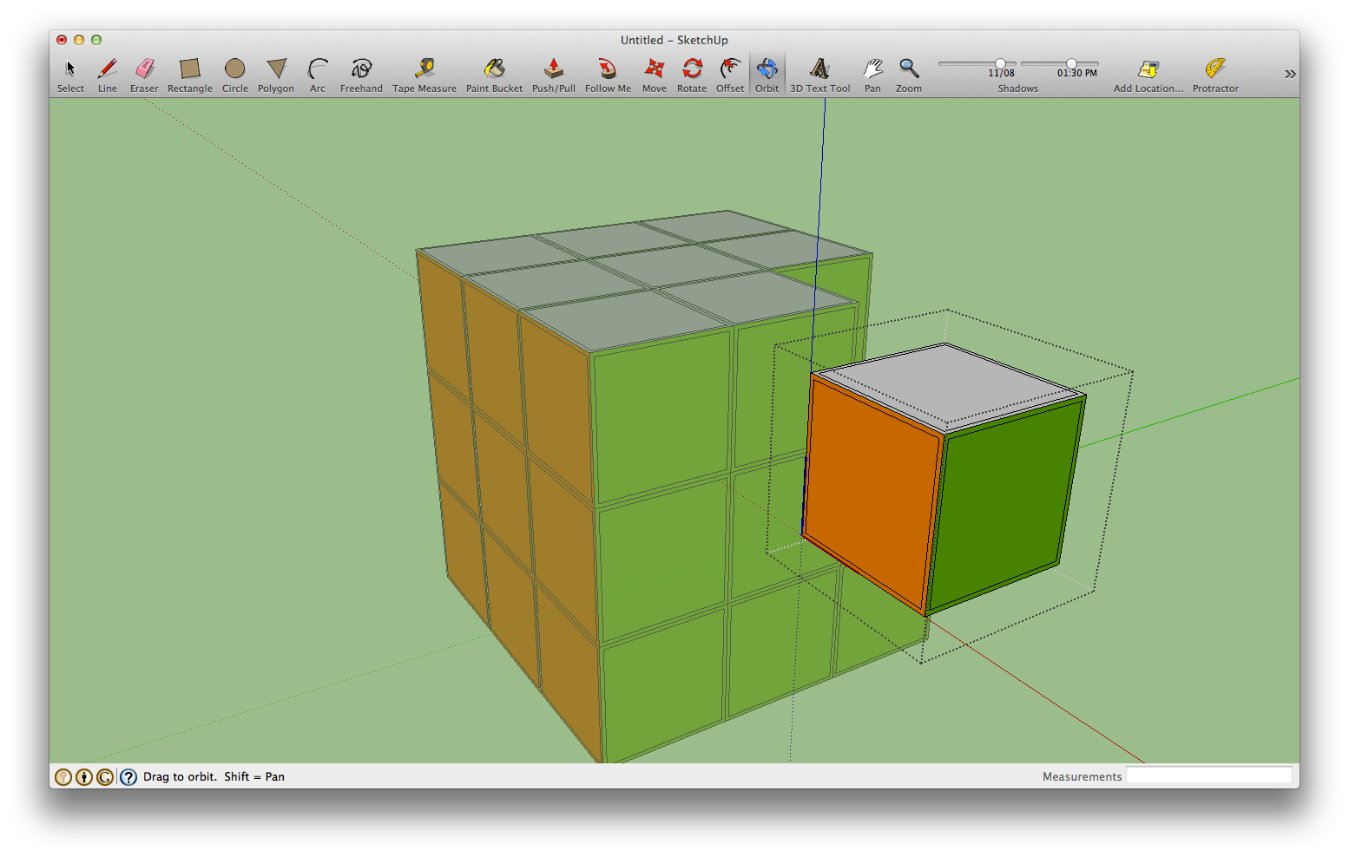The height and width of the screenshot is (857, 1349).
Task: Switch to the Move tool
Action: tap(654, 69)
